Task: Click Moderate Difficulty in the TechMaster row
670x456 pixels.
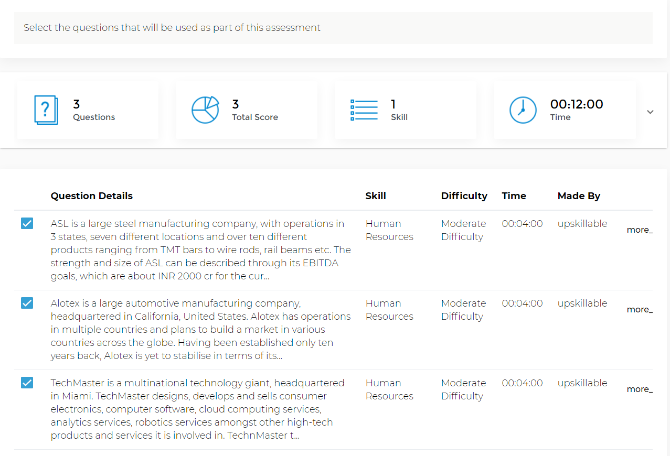Action: pyautogui.click(x=463, y=389)
